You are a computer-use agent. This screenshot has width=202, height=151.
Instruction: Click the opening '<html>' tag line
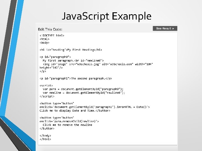45,39
